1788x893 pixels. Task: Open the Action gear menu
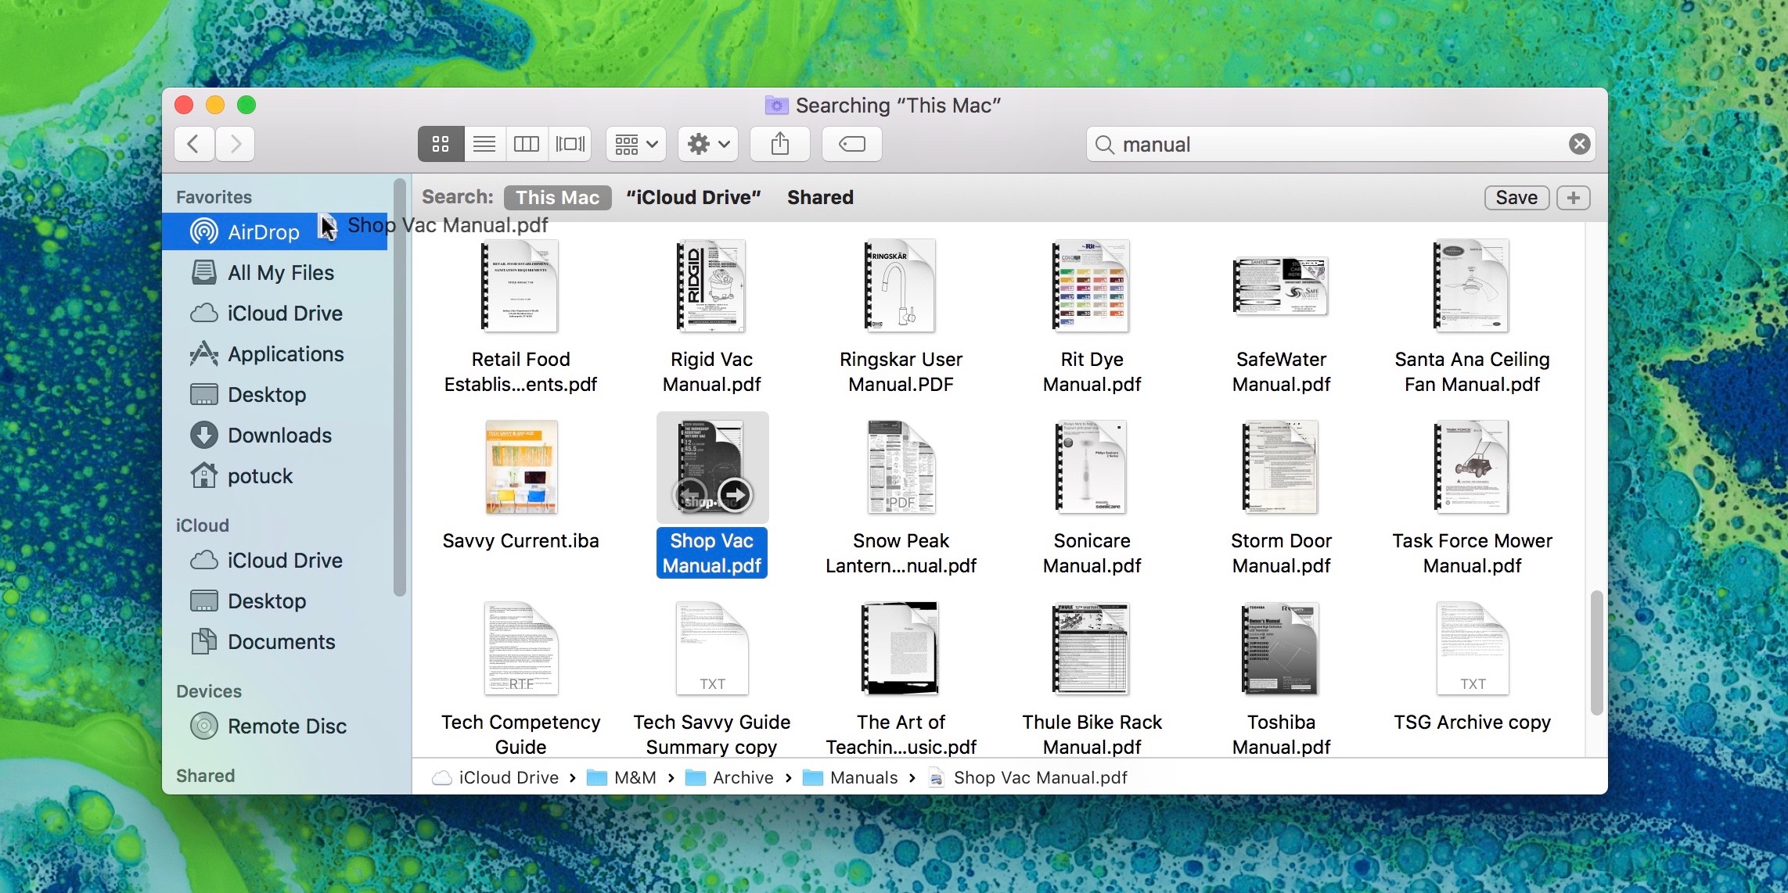tap(707, 144)
